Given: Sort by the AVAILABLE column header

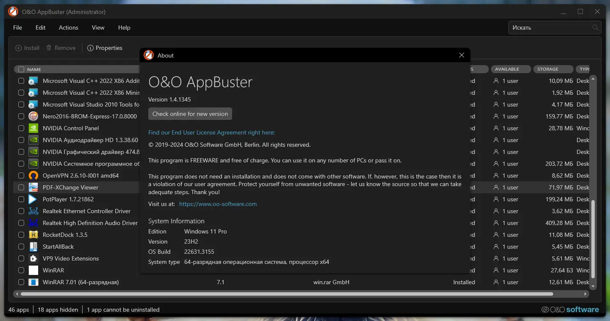Looking at the screenshot, I should pyautogui.click(x=511, y=69).
